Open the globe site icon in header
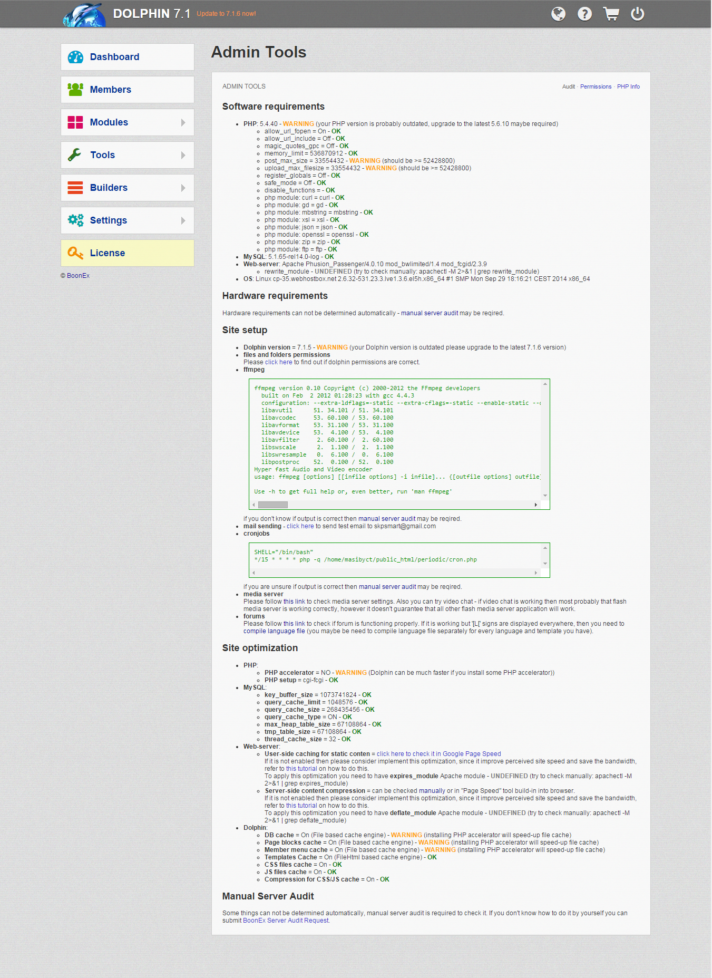The image size is (712, 978). [x=558, y=14]
